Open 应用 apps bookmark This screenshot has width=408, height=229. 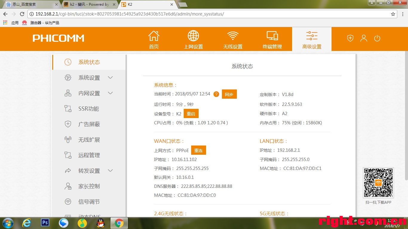[11, 23]
